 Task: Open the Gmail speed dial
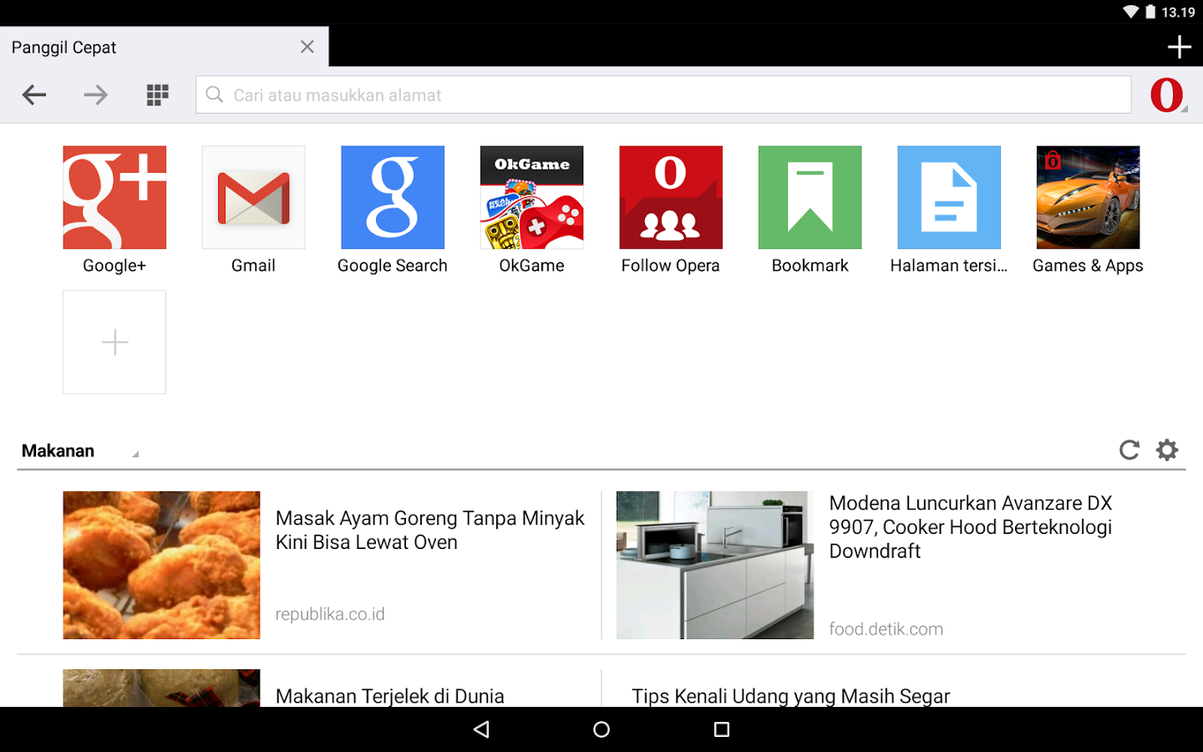click(254, 197)
